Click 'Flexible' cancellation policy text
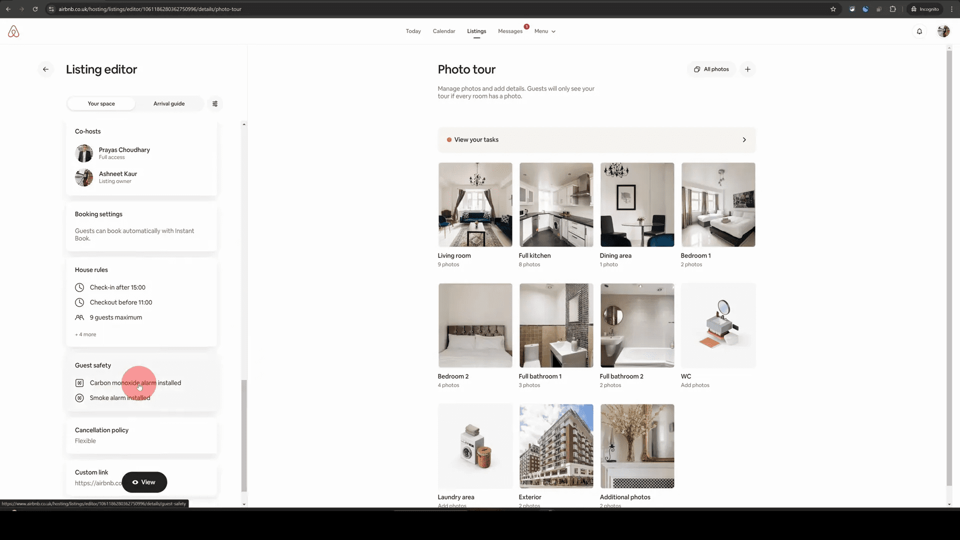The image size is (960, 540). point(85,441)
